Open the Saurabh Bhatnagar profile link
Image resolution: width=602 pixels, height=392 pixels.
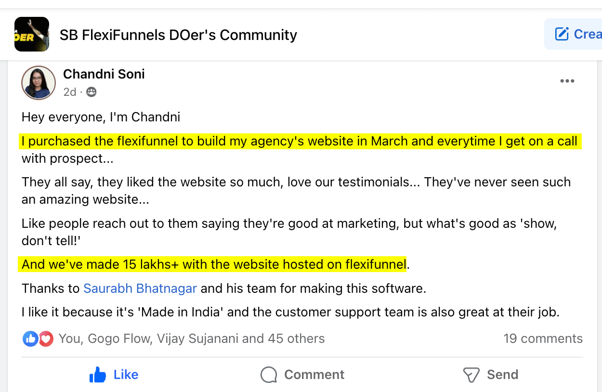(140, 288)
